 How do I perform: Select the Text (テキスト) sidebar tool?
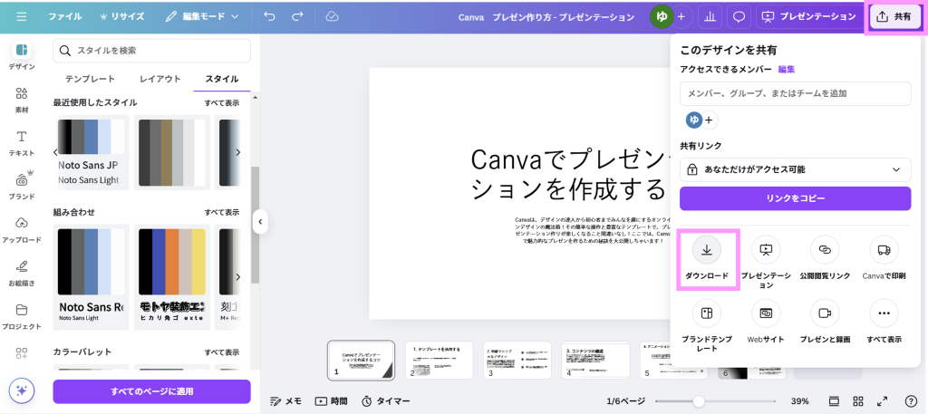coord(22,142)
